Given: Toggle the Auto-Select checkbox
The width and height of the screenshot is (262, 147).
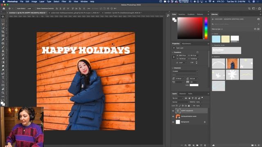Looking at the screenshot, I should click(16, 9).
